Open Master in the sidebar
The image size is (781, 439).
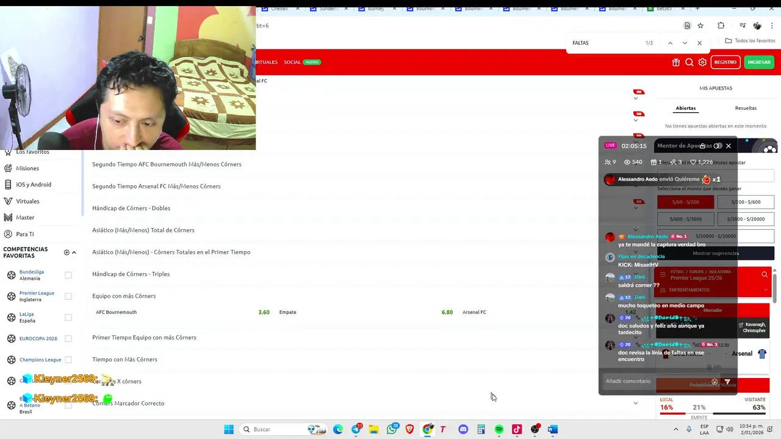click(x=25, y=218)
